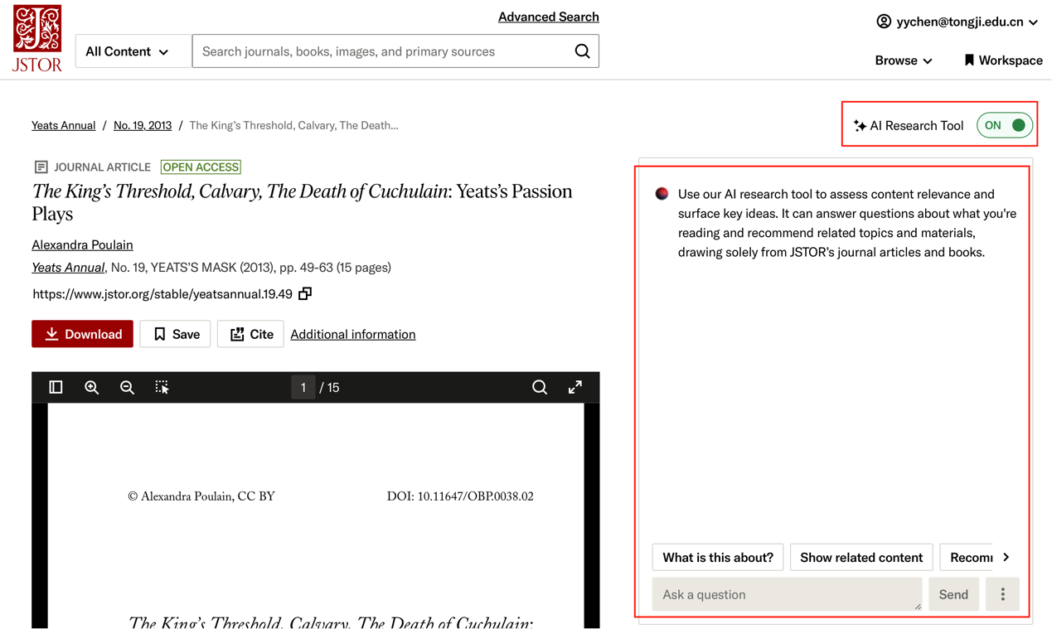Open the Advanced Search link
Image resolution: width=1052 pixels, height=629 pixels.
click(x=548, y=17)
